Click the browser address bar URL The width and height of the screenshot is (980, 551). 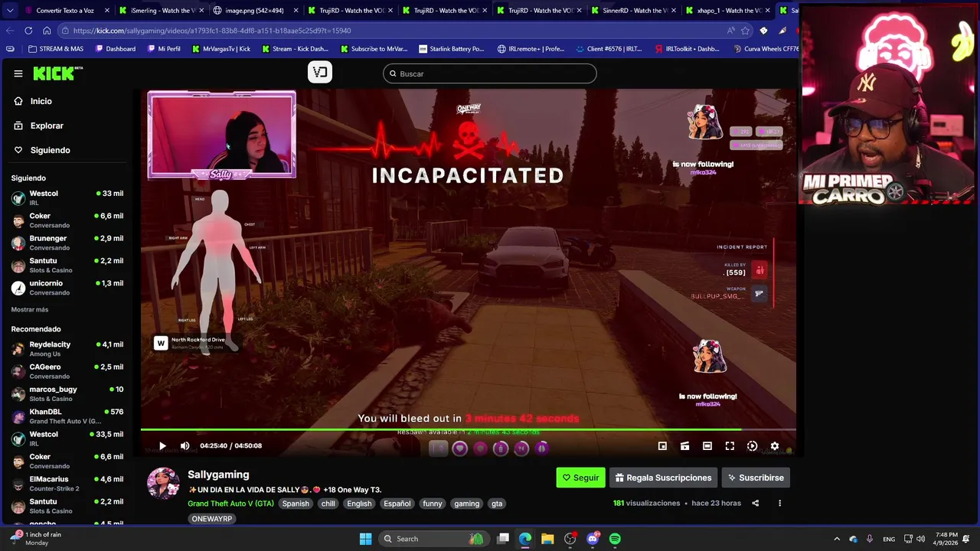pyautogui.click(x=212, y=31)
